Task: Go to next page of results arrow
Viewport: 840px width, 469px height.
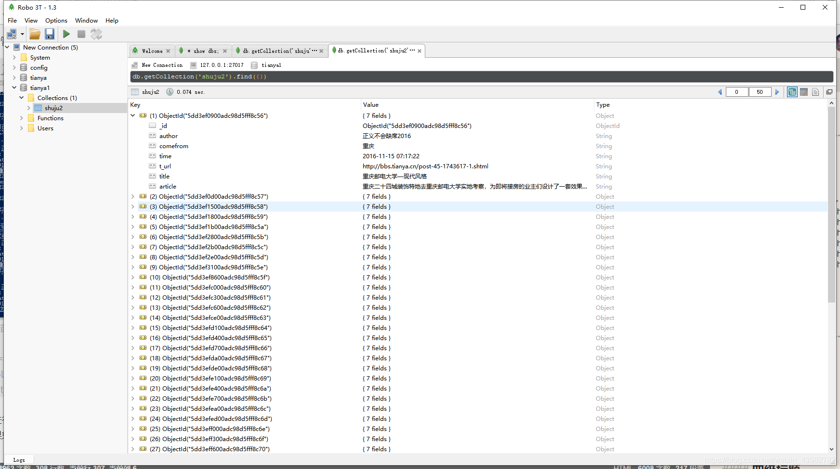Action: click(x=777, y=92)
